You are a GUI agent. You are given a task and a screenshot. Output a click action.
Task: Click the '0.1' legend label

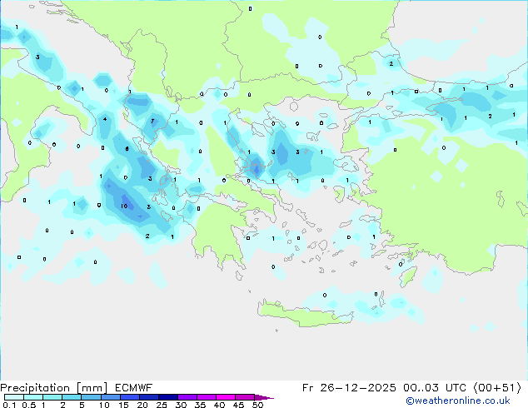pos(9,405)
